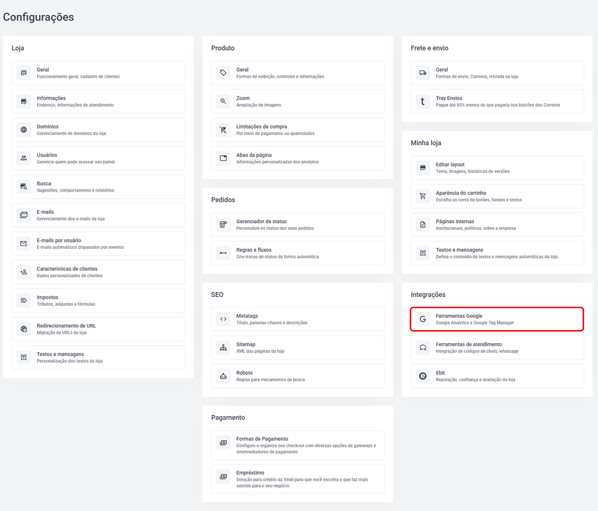Click the Loja Textos e mensagens icon

(x=24, y=357)
